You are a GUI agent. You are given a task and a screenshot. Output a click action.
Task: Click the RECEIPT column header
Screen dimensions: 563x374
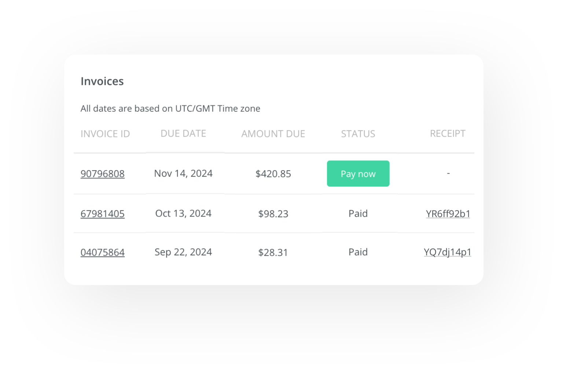tap(448, 133)
